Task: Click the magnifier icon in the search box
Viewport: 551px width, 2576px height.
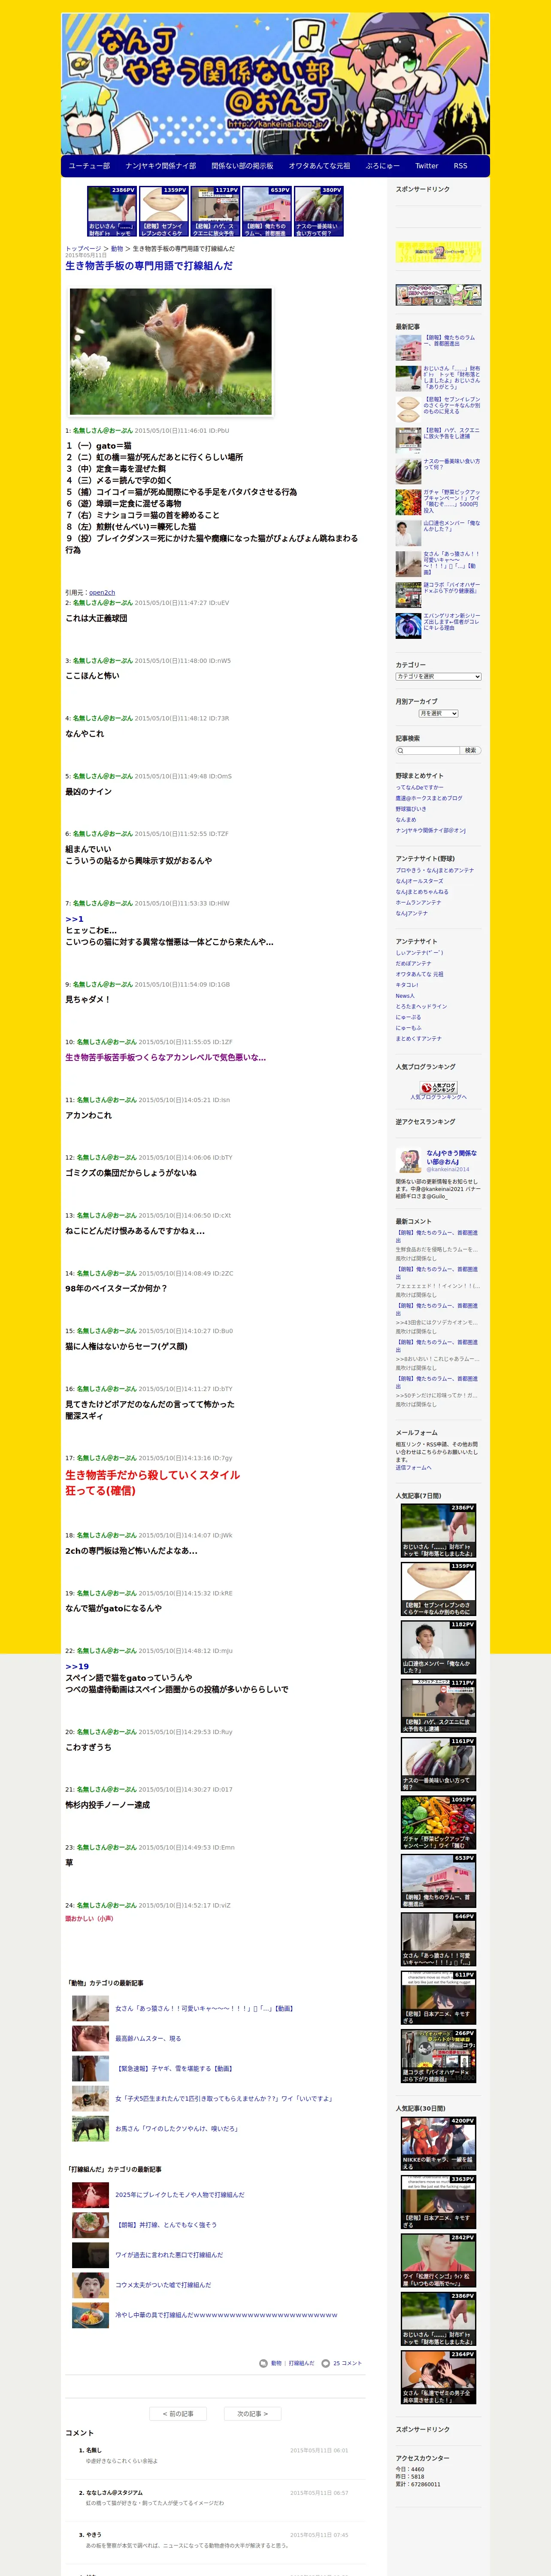Action: click(x=401, y=750)
